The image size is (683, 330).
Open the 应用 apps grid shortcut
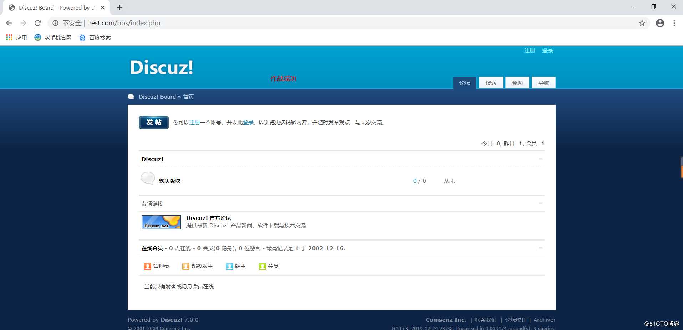16,37
